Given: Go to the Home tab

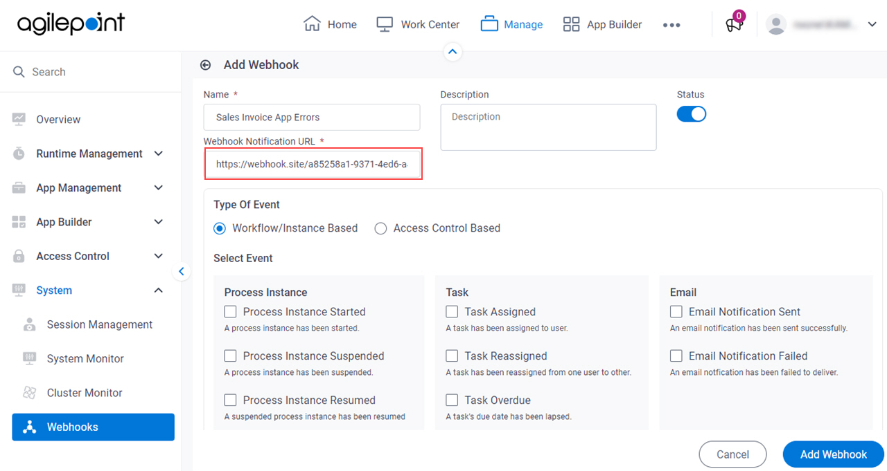Looking at the screenshot, I should pyautogui.click(x=330, y=24).
